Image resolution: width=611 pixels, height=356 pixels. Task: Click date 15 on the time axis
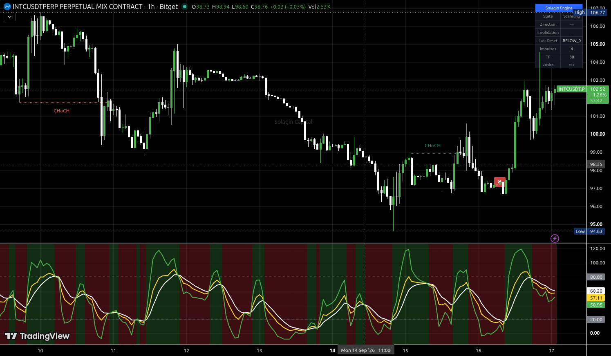click(x=405, y=351)
